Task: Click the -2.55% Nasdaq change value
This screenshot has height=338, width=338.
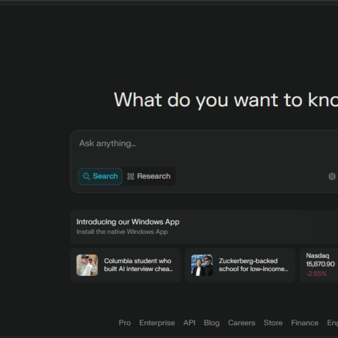Action: pos(316,274)
